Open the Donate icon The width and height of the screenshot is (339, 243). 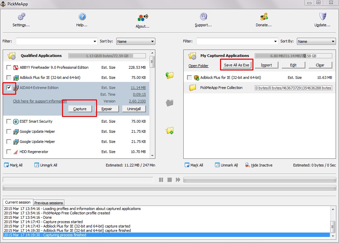coord(264,17)
